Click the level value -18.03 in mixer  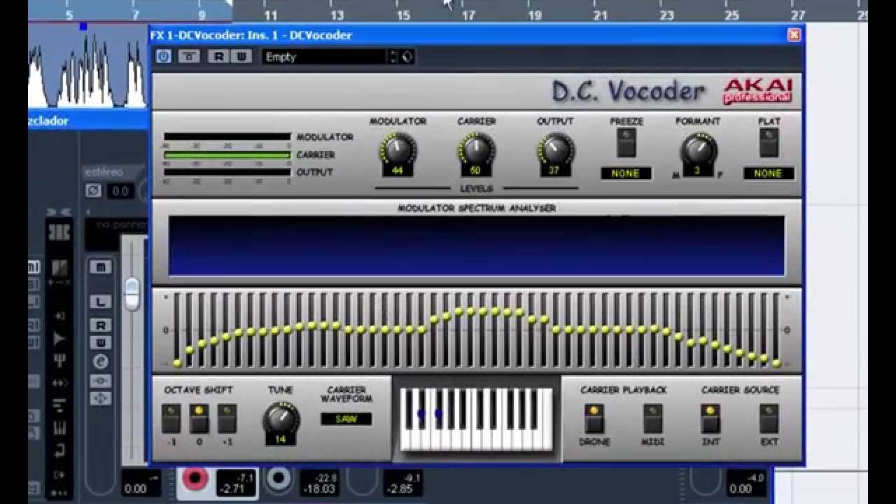tap(318, 489)
